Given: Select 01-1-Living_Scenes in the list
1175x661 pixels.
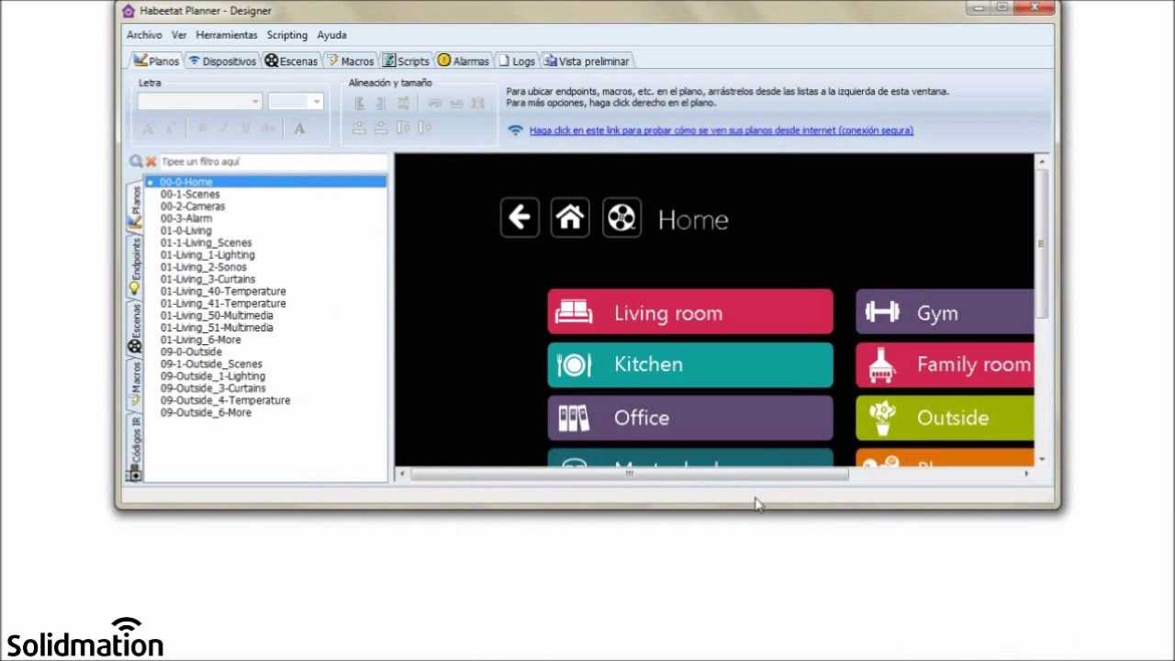Looking at the screenshot, I should tap(207, 243).
